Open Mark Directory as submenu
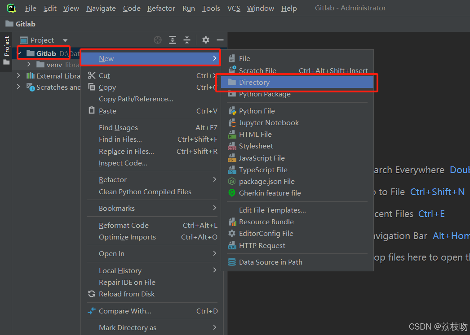The height and width of the screenshot is (335, 470). point(152,327)
